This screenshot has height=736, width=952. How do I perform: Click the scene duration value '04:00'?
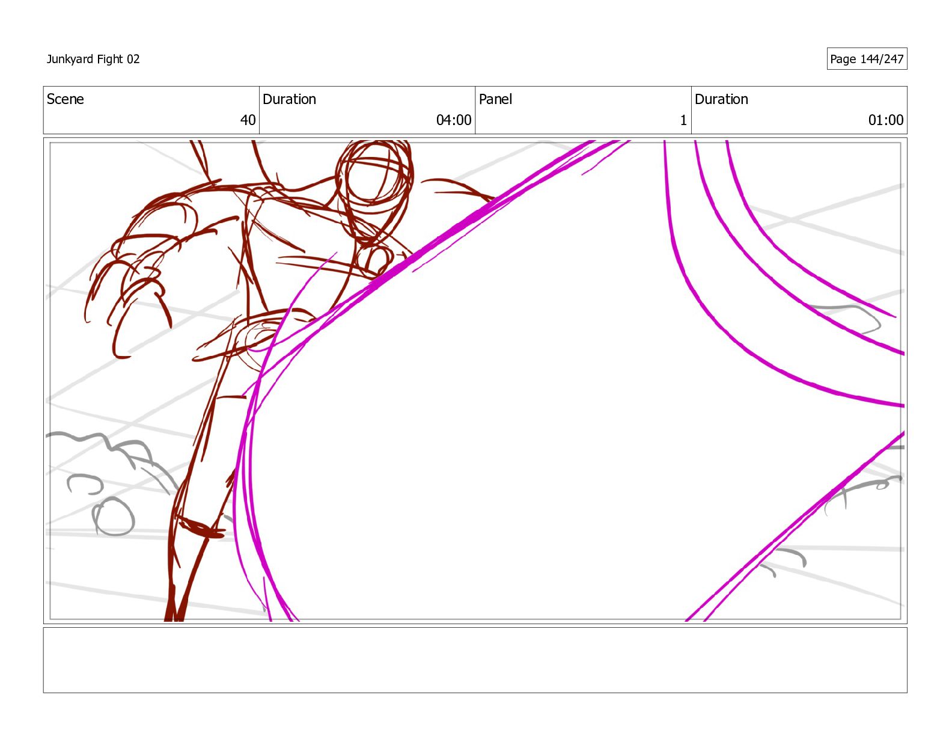point(454,120)
